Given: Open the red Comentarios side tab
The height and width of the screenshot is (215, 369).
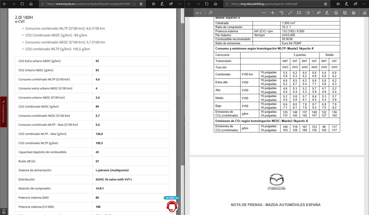Looking at the screenshot, I should tap(3, 109).
